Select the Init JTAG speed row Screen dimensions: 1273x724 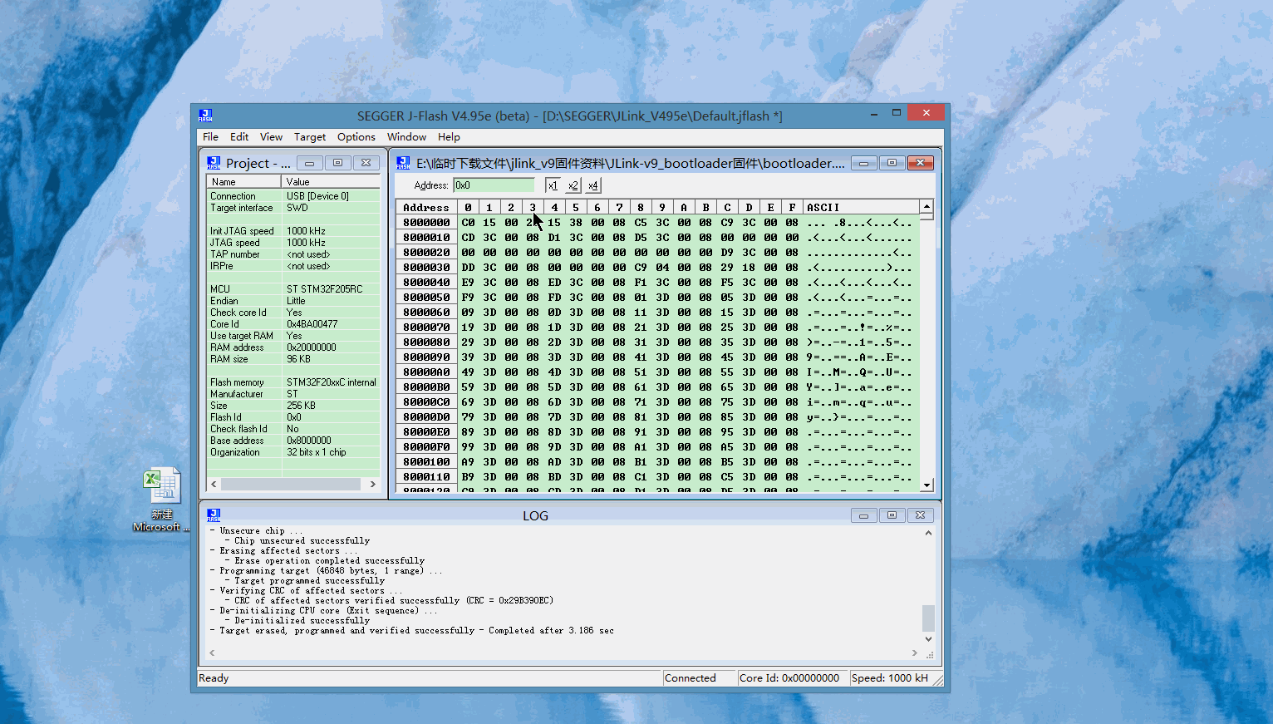293,231
